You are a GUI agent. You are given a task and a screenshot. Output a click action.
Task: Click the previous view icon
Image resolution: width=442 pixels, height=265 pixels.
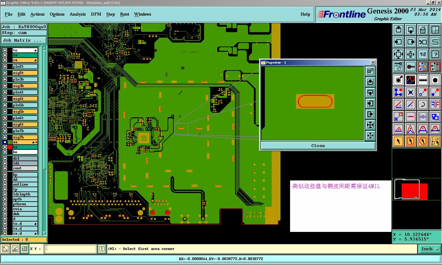[x=423, y=42]
